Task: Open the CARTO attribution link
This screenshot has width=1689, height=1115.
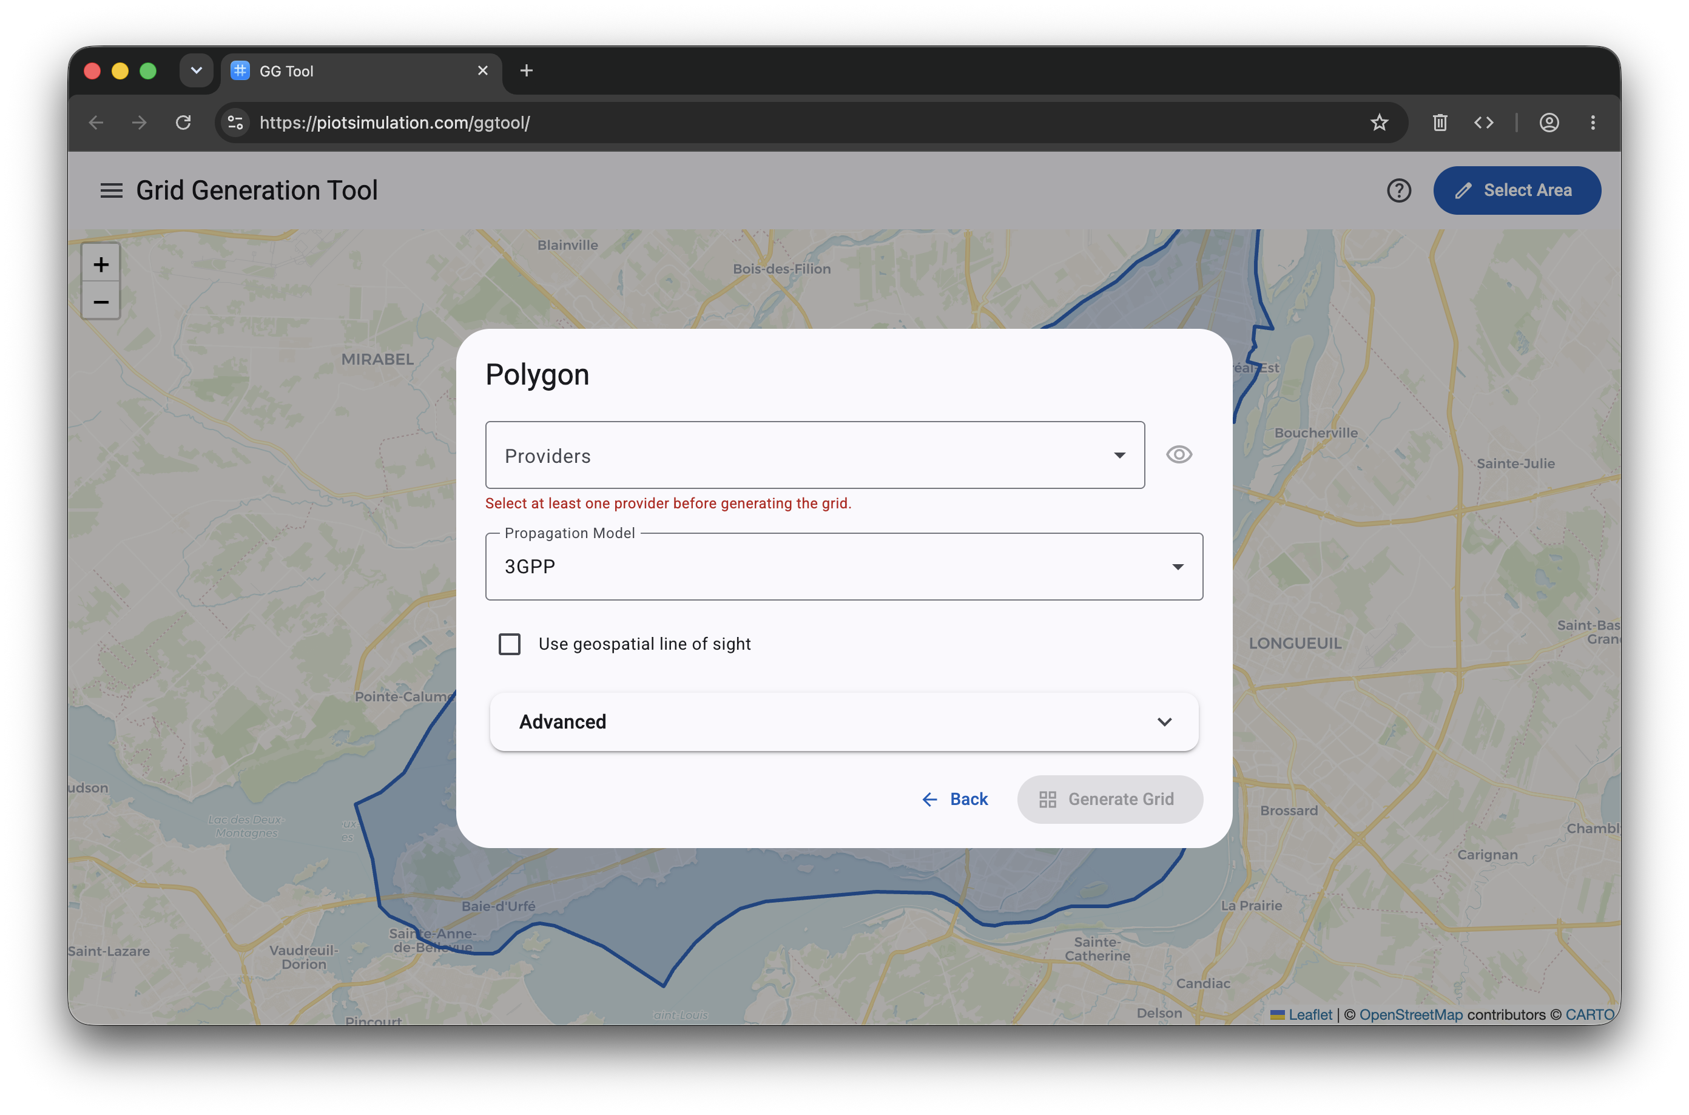Action: point(1589,1014)
